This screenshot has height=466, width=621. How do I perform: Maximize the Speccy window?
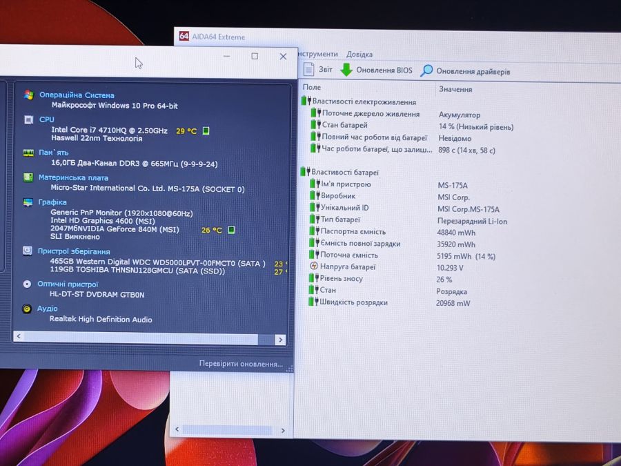coord(255,57)
